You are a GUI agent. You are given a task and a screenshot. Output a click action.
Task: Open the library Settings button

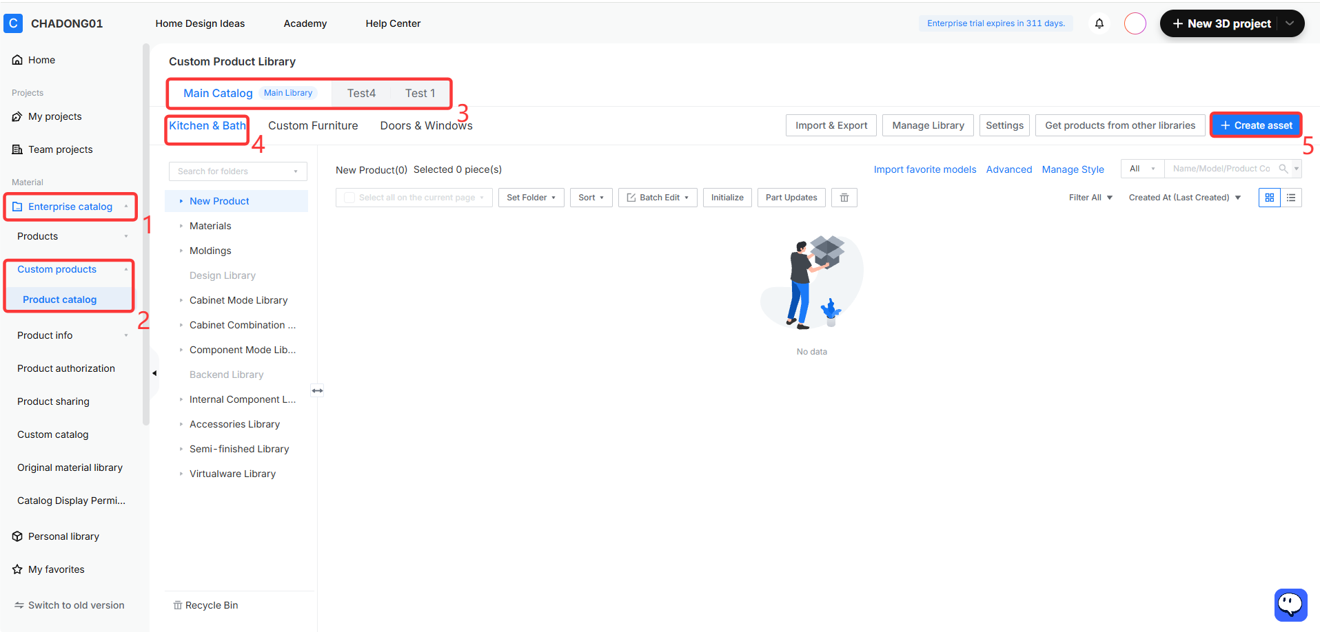click(x=1004, y=125)
